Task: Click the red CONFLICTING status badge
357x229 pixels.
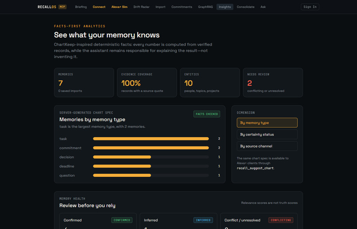Action: click(x=281, y=220)
